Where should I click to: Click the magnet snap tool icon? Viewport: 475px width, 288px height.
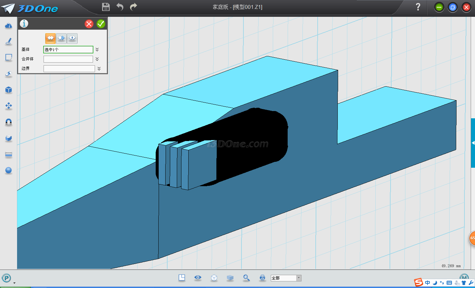(9, 122)
